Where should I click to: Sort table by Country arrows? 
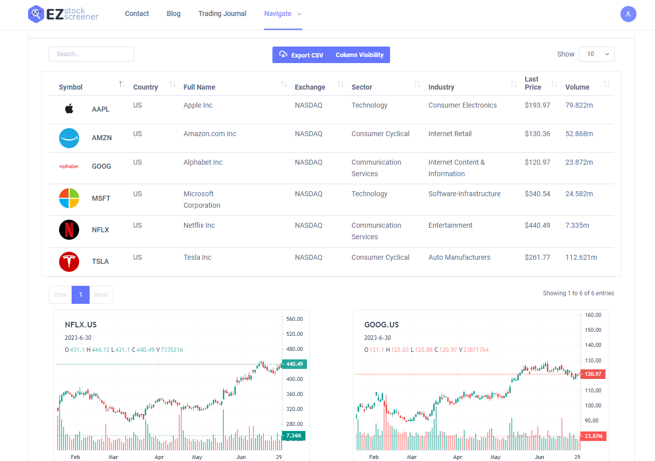(173, 84)
